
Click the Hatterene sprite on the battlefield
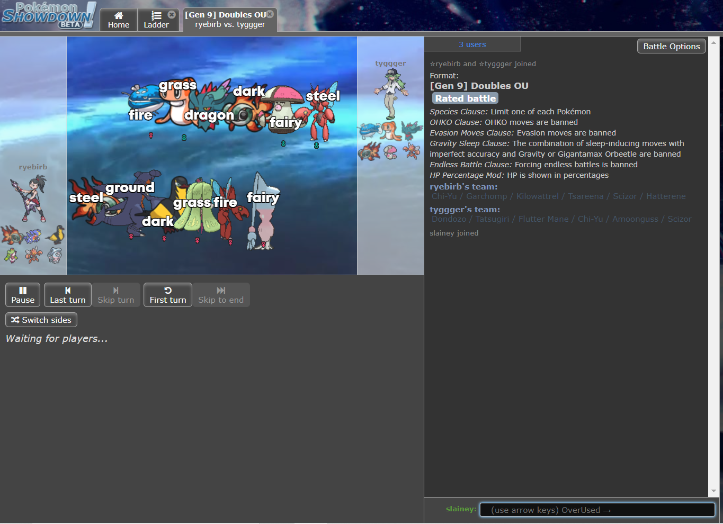262,212
